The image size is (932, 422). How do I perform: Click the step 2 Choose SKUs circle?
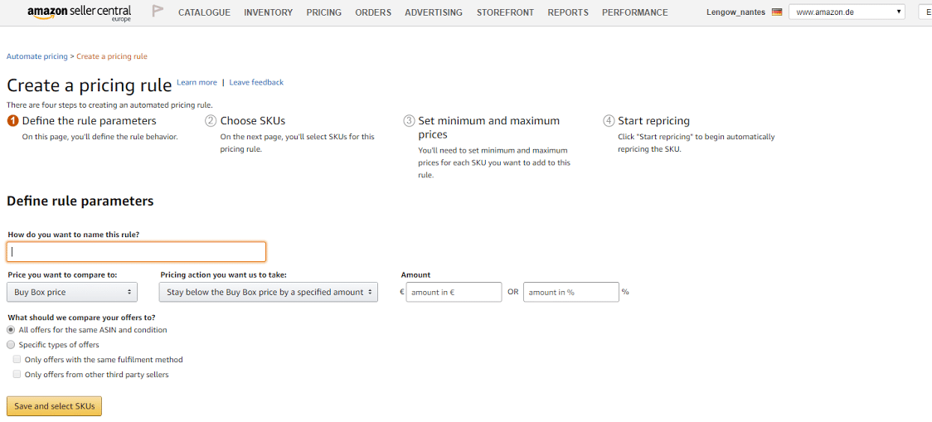click(x=211, y=121)
